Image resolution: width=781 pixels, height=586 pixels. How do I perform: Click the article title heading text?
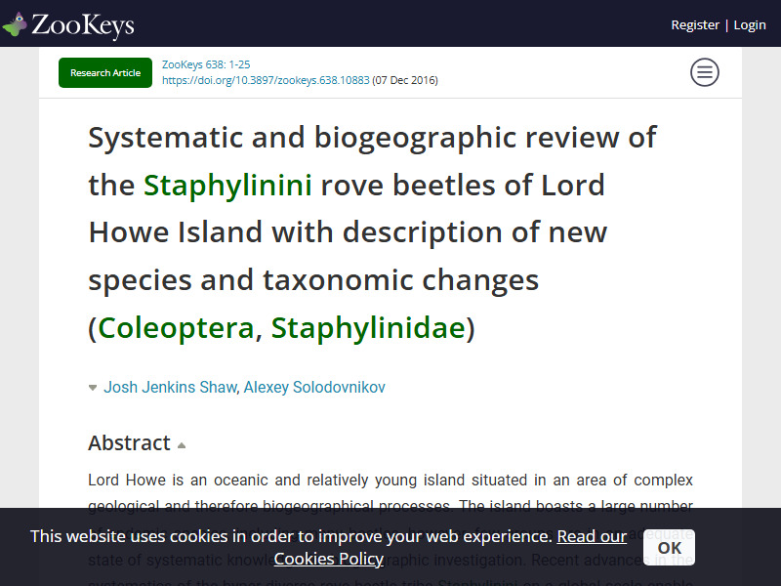coord(373,232)
